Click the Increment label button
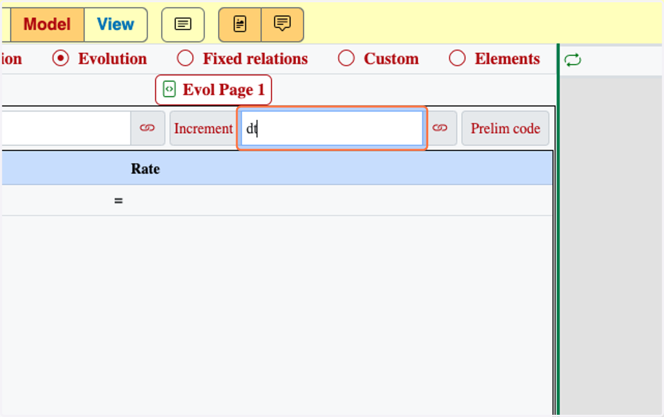 [204, 128]
